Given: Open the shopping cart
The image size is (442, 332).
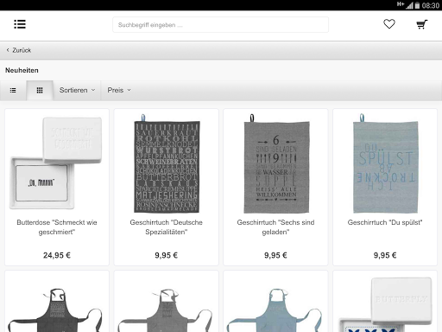Looking at the screenshot, I should pos(422,24).
